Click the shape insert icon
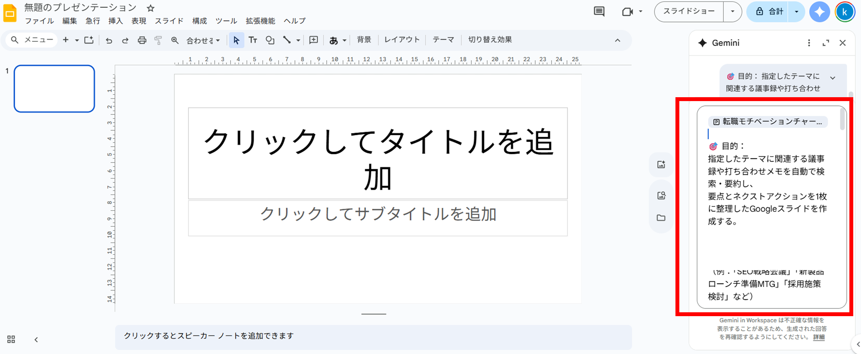 pos(270,40)
